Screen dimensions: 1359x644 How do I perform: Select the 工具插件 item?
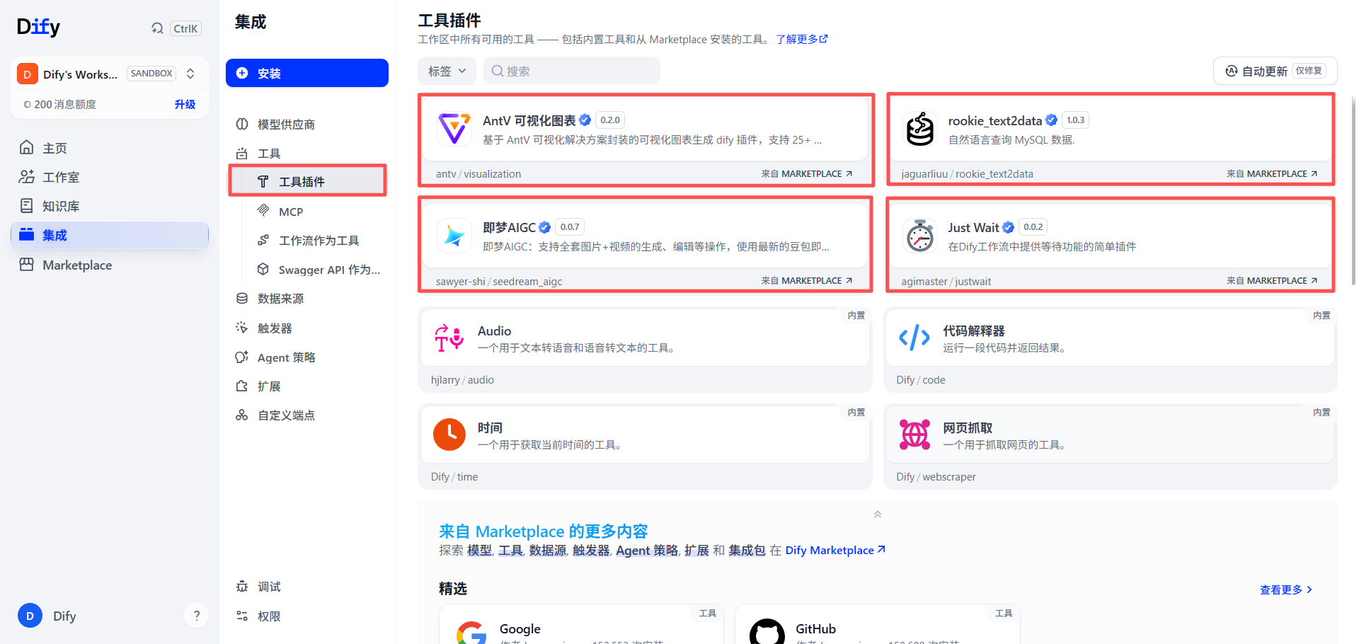point(307,182)
